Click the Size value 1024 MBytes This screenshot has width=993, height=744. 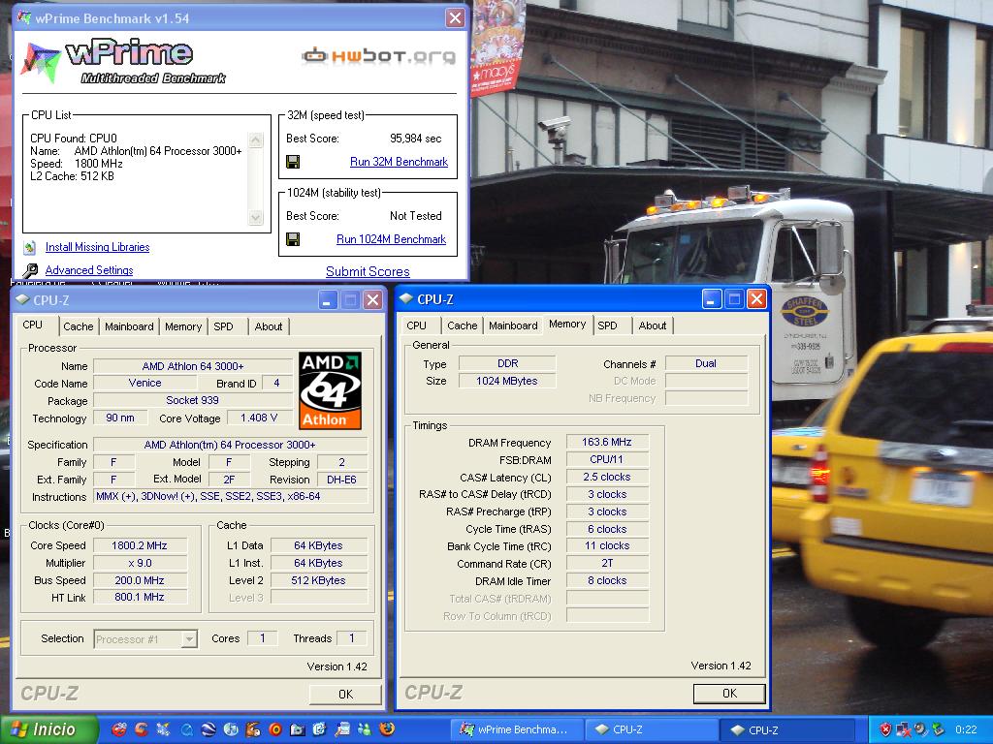click(506, 381)
